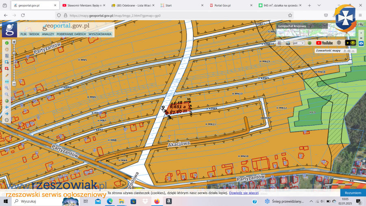Choose the blue rectangle selection tool
The image size is (366, 206).
point(7,62)
